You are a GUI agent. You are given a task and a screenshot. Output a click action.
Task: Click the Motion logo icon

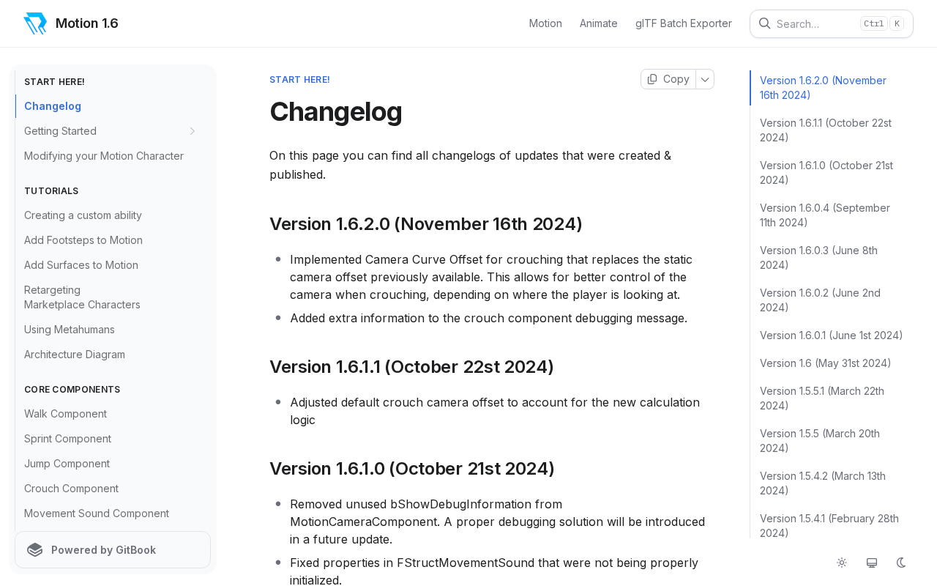click(x=35, y=23)
